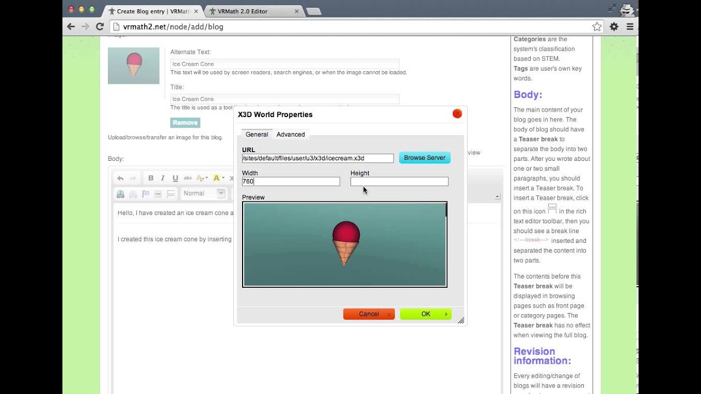Bookmark this page with the star

click(x=597, y=26)
